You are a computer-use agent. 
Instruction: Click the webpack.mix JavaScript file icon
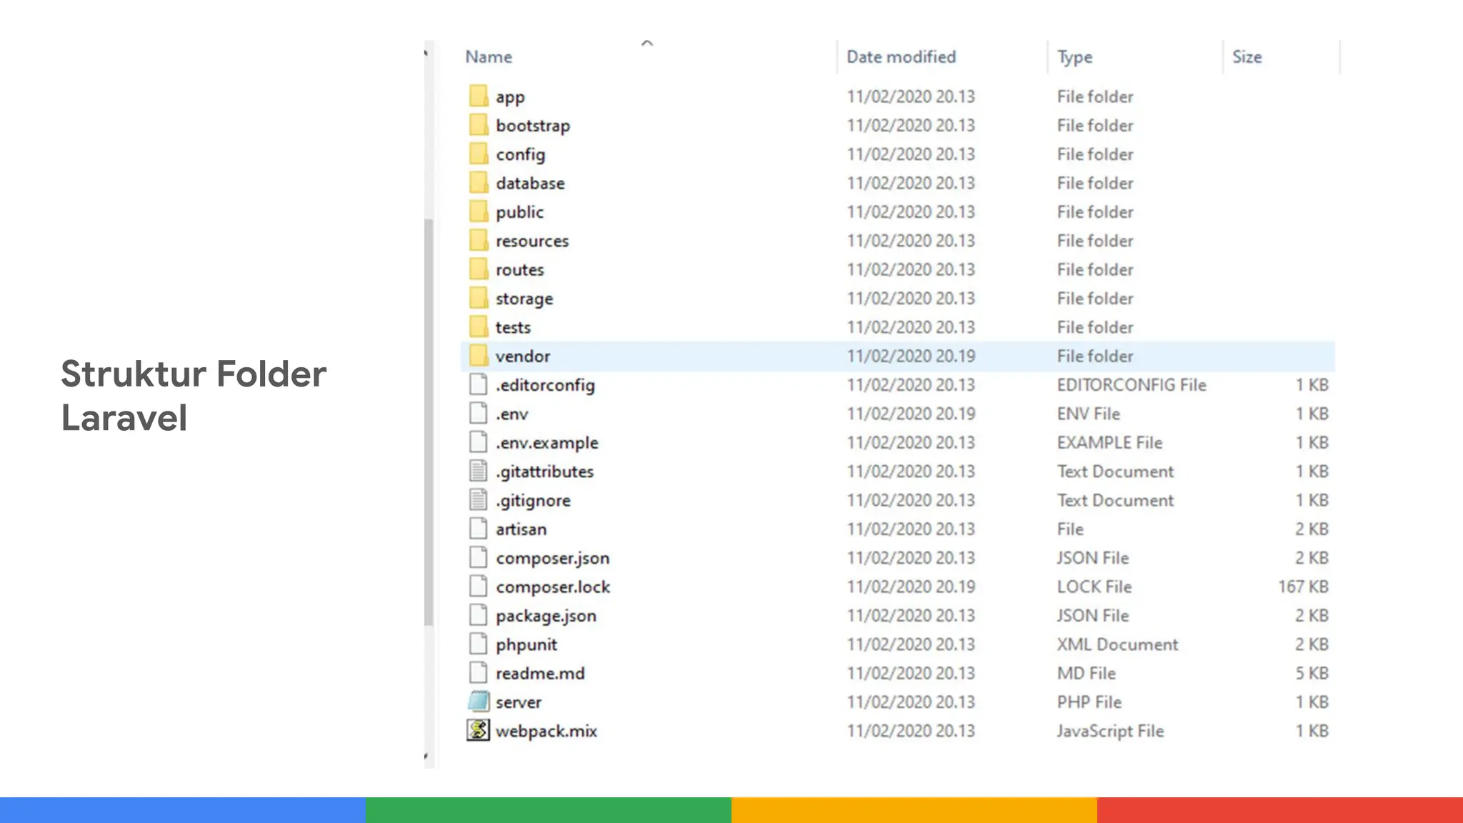point(479,730)
